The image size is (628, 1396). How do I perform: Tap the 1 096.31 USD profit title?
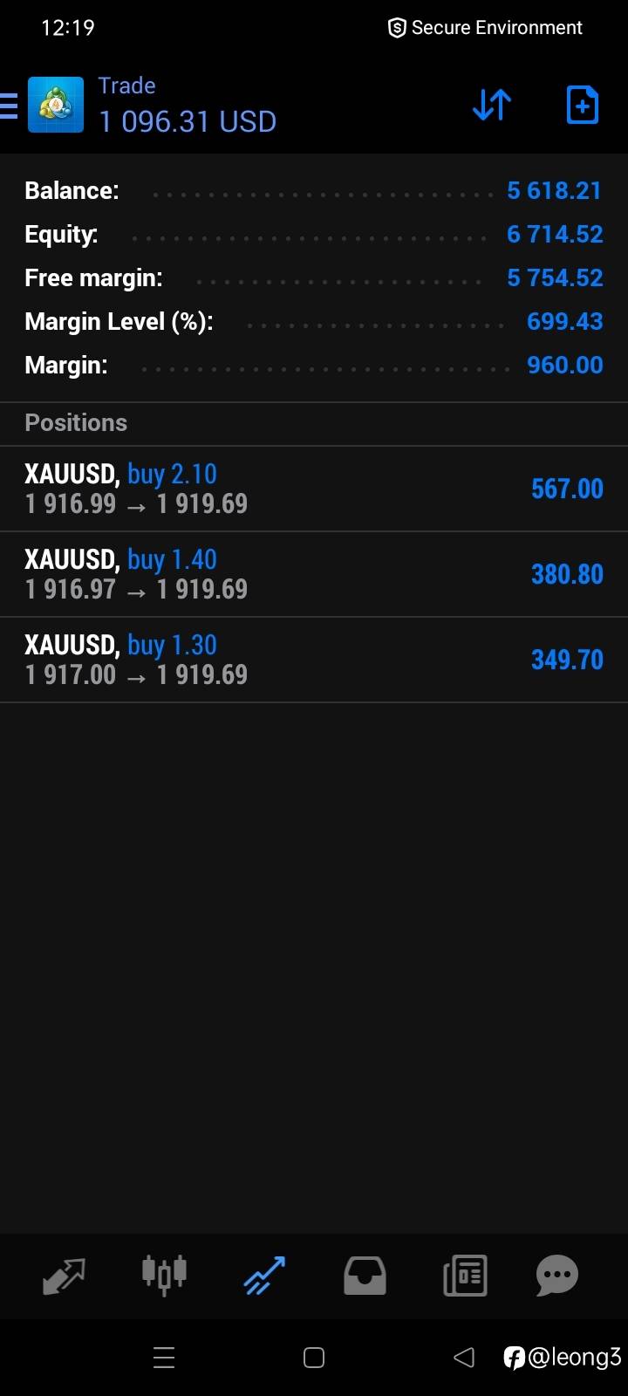(x=188, y=121)
